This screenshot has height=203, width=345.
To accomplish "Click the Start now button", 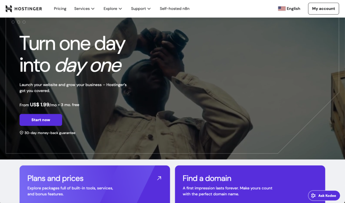I will pyautogui.click(x=41, y=120).
